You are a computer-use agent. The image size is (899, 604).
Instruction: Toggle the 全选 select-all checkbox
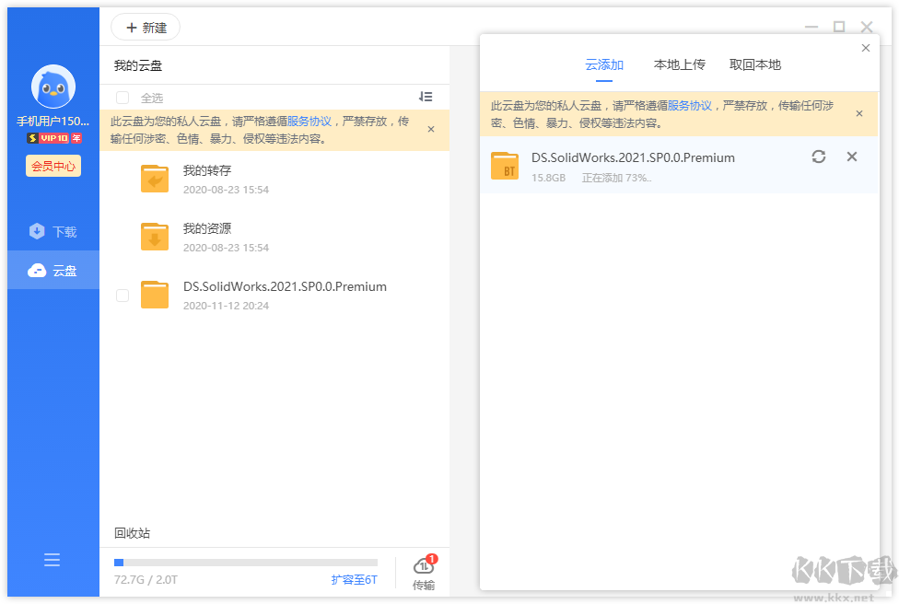point(121,97)
